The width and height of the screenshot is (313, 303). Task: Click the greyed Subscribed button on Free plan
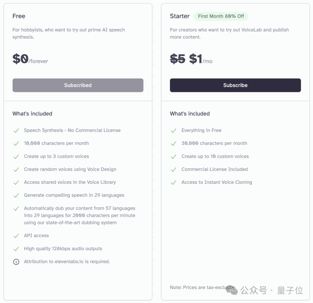(x=78, y=85)
